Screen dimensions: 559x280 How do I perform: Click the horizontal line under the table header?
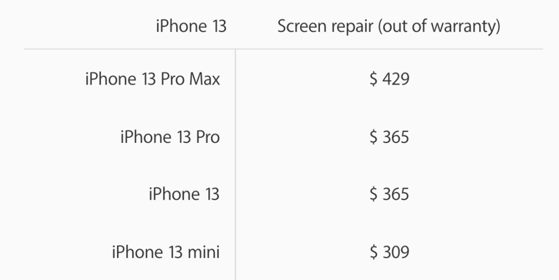(x=388, y=49)
